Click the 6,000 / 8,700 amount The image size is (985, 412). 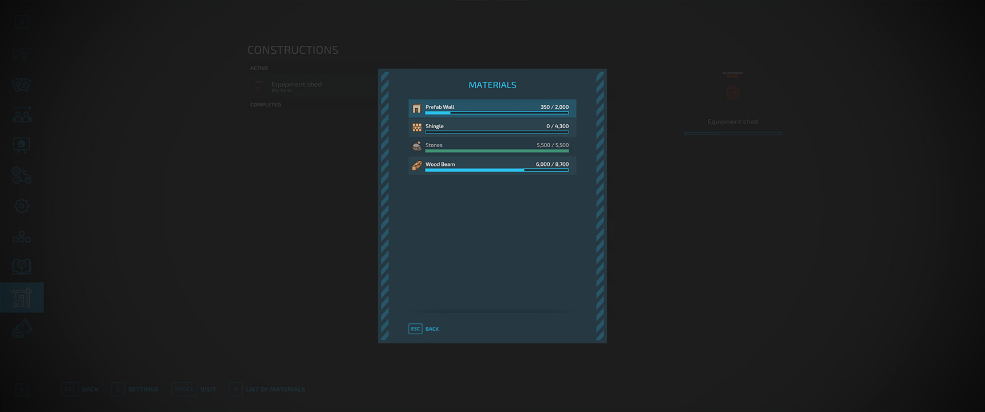click(552, 164)
